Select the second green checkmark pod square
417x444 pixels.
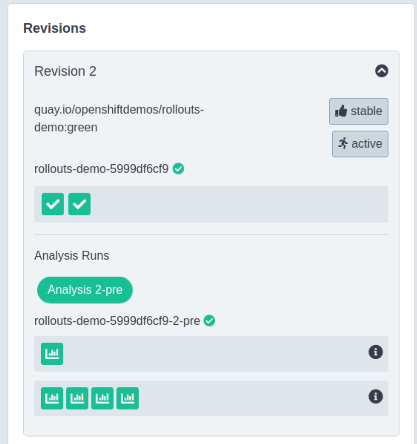[80, 204]
